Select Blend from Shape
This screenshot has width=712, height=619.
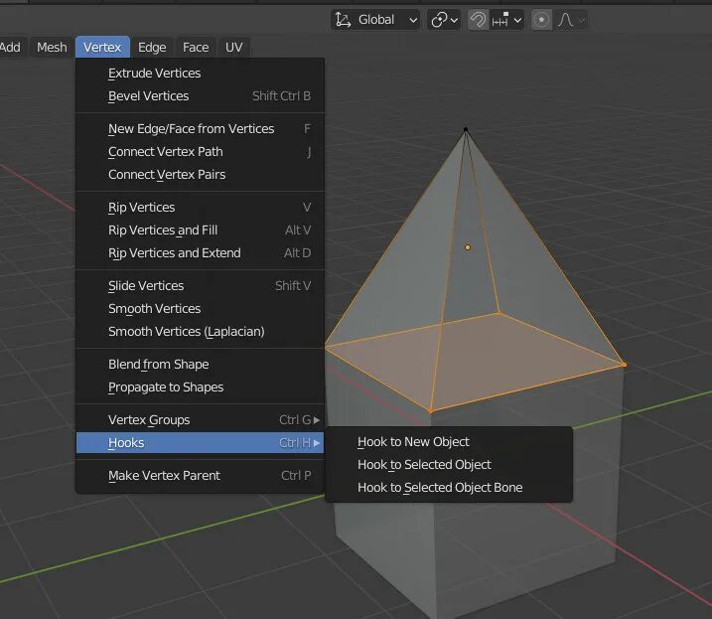tap(200, 365)
